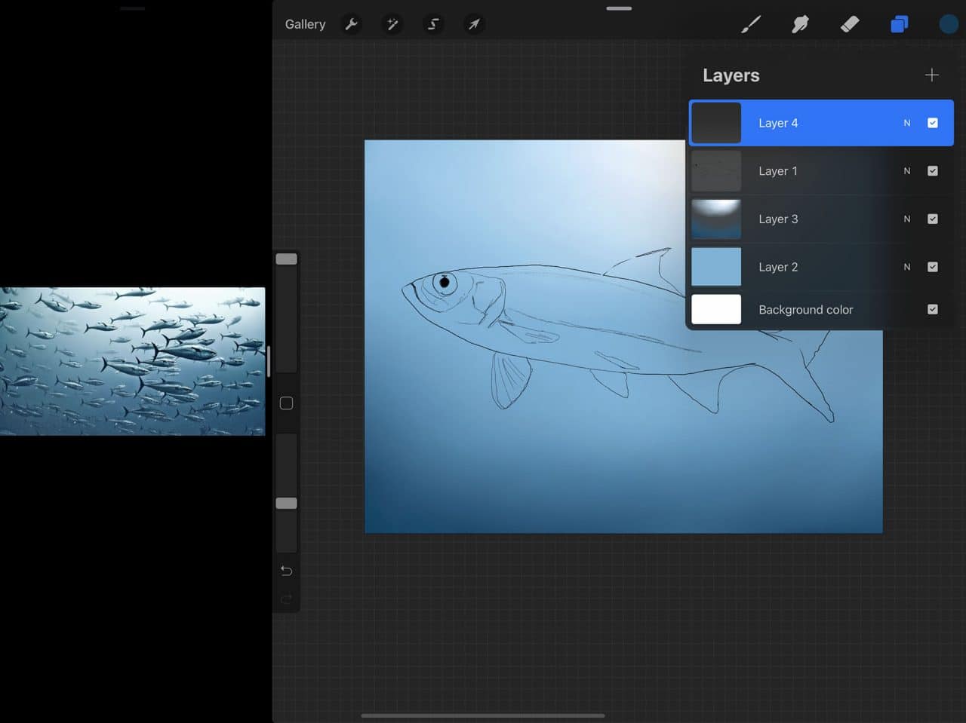
Task: Hide Layer 3 with its checkbox
Action: pos(933,219)
